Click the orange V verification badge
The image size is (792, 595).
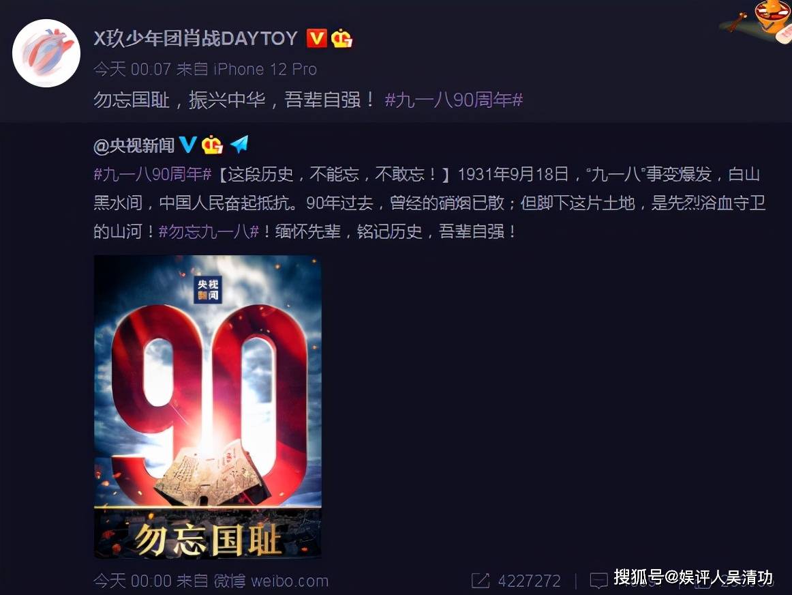click(x=317, y=38)
